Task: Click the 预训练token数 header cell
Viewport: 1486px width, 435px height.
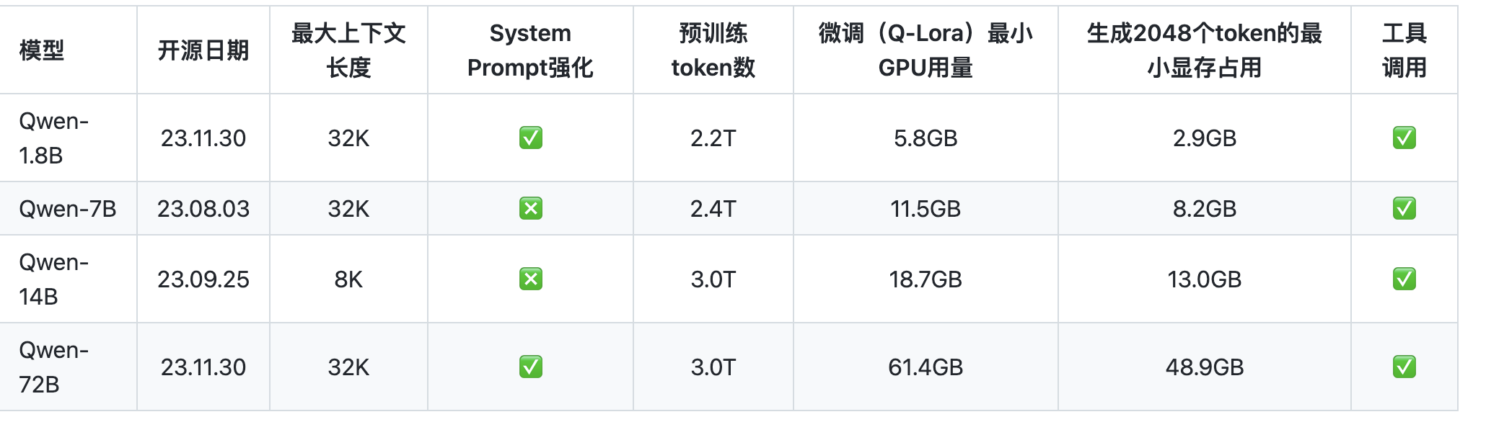Action: [x=713, y=50]
